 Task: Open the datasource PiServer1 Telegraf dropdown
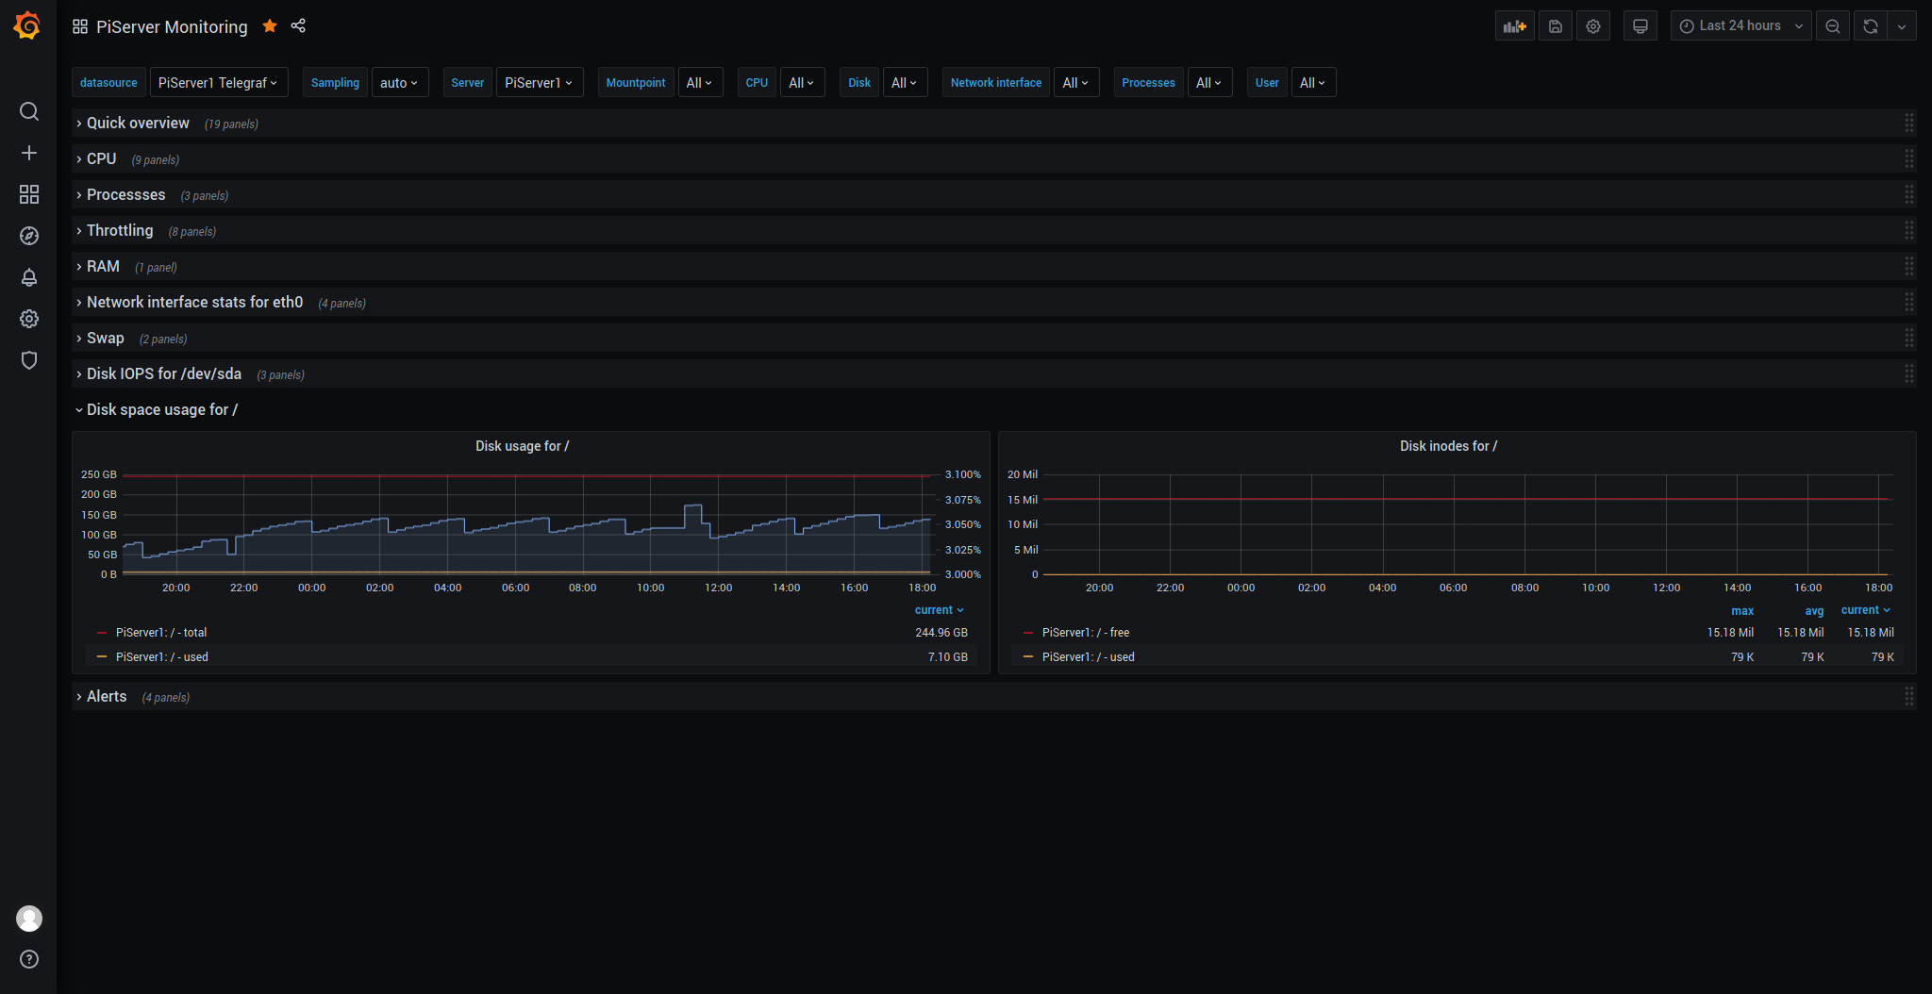pos(218,83)
